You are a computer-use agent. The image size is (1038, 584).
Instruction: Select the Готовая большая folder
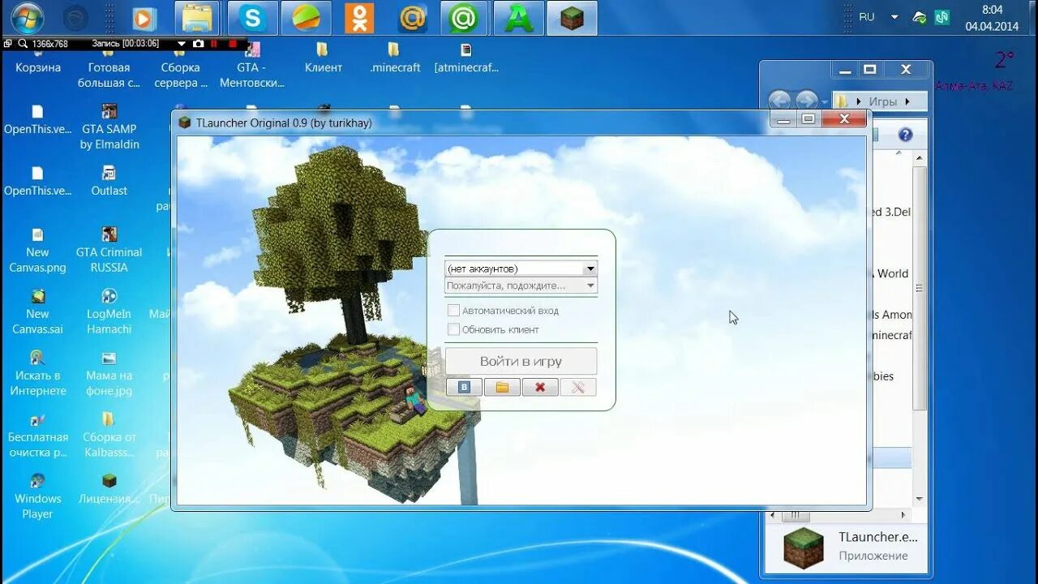click(x=109, y=67)
